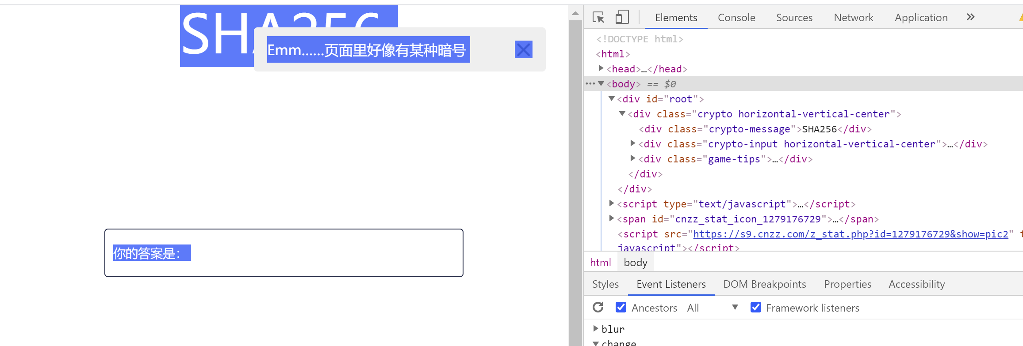The image size is (1023, 346).
Task: Collapse the body element node
Action: click(x=601, y=83)
